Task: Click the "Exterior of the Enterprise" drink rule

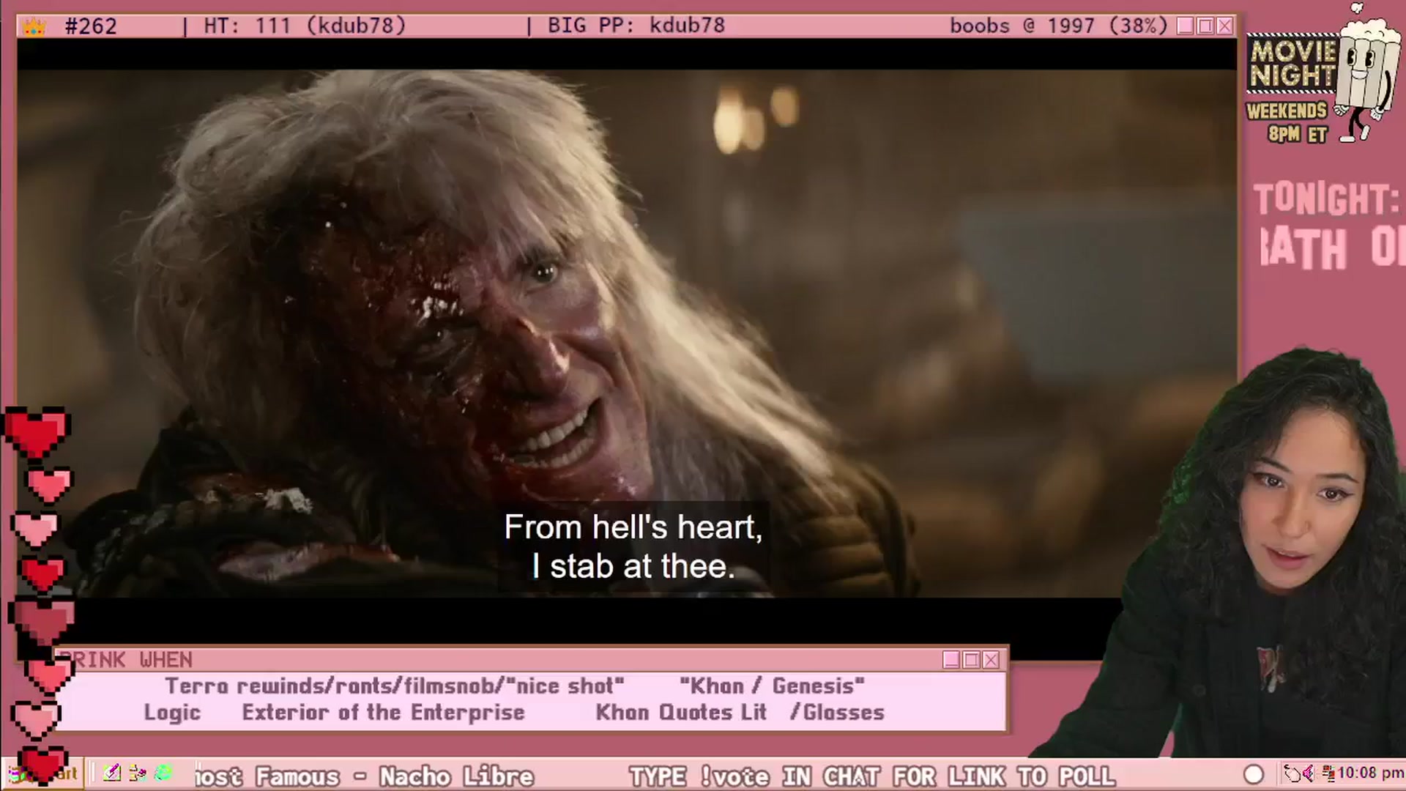Action: pyautogui.click(x=383, y=713)
